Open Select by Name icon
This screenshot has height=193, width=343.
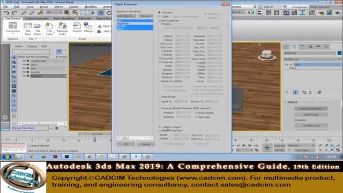point(75,13)
